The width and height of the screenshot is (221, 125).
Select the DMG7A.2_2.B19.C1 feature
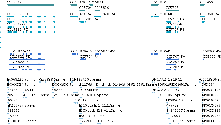pyautogui.click(x=153, y=93)
